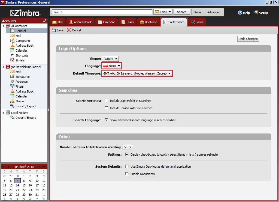Click the Composing pencil icon
This screenshot has width=279, height=202.
click(12, 40)
